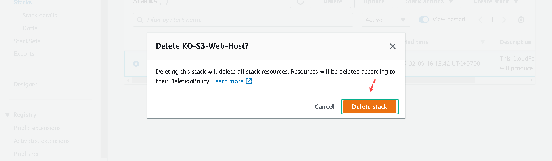Go to previous page arrow
Image resolution: width=552 pixels, height=161 pixels.
[480, 20]
